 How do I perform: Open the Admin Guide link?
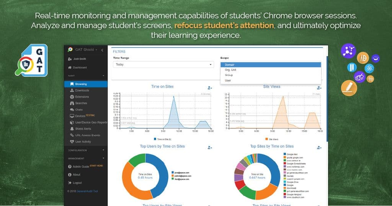click(x=81, y=167)
